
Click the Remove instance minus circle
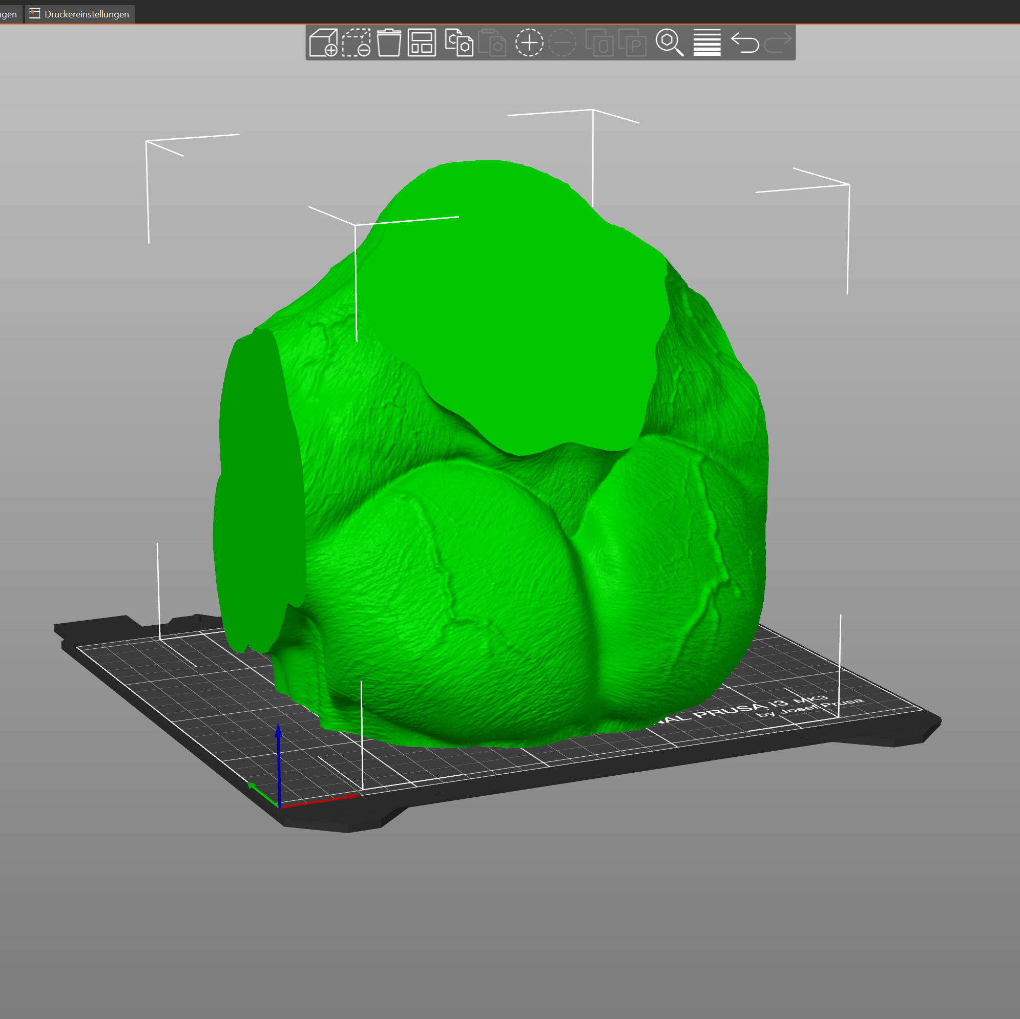(x=563, y=43)
